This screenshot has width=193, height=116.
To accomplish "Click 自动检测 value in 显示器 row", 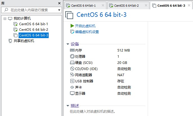I will (124, 93).
